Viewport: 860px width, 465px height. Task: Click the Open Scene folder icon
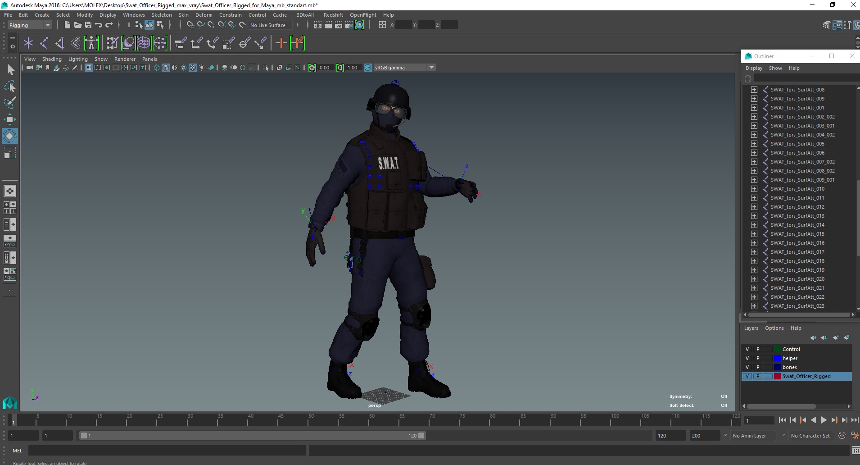[x=77, y=25]
